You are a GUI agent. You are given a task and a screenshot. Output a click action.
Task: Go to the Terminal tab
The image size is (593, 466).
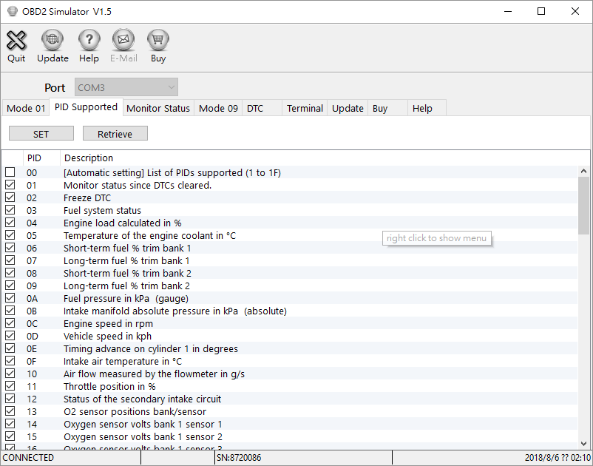305,108
